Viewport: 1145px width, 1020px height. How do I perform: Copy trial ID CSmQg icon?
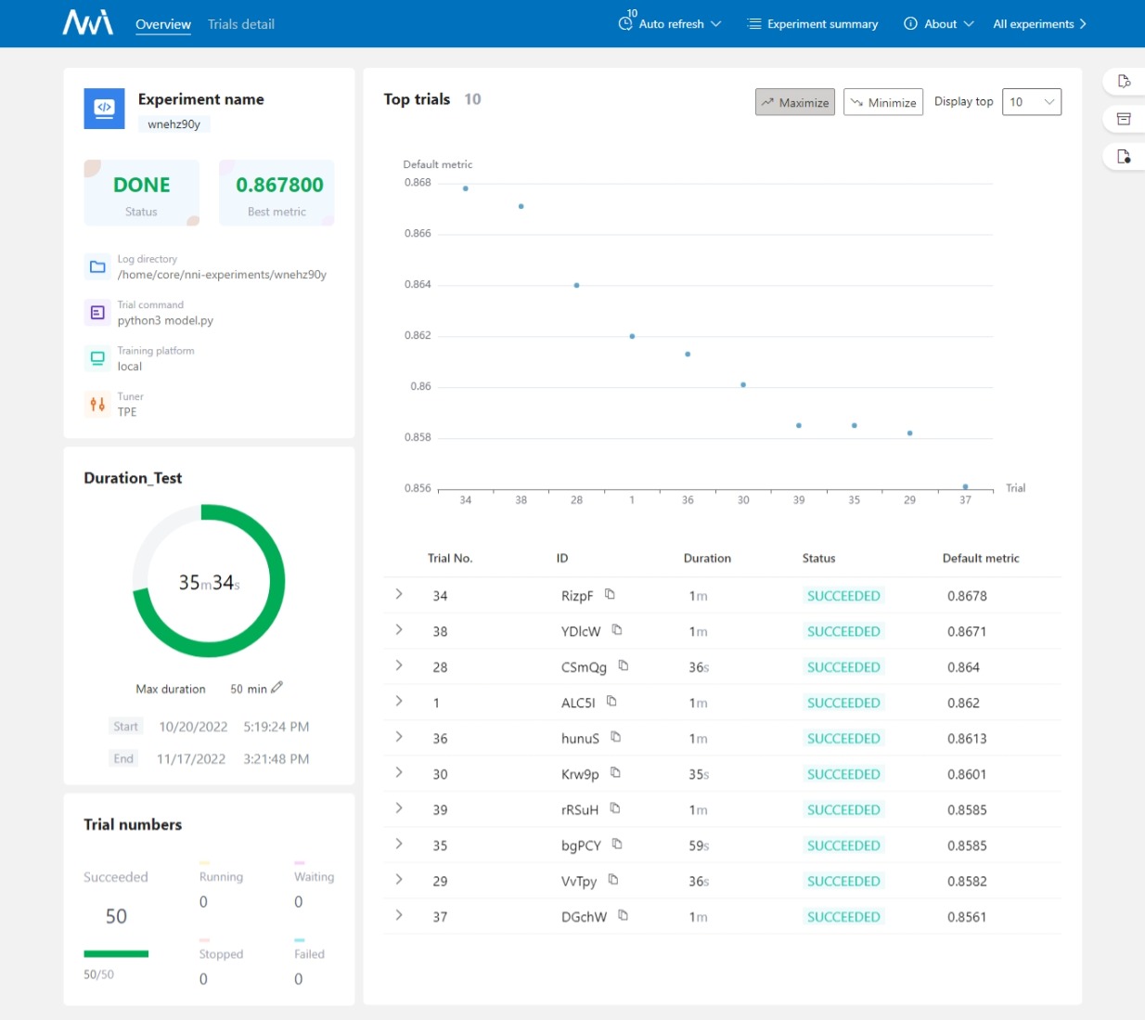624,665
